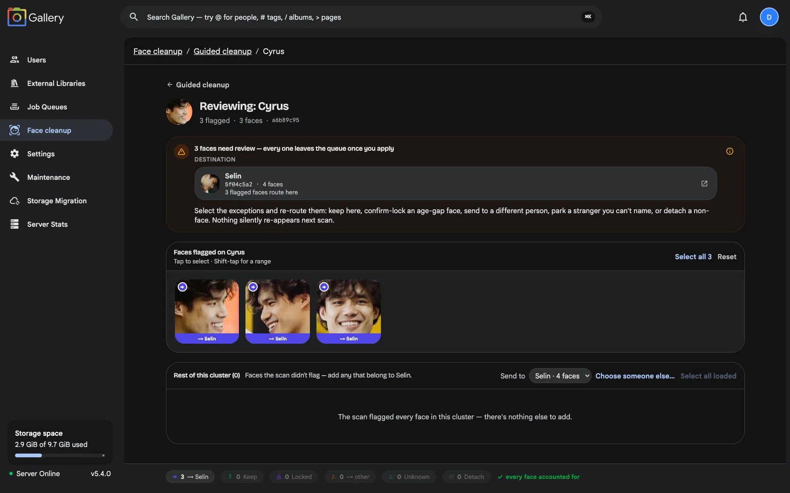Open Storage Migration page
Screen dimensions: 790x493
[56, 200]
